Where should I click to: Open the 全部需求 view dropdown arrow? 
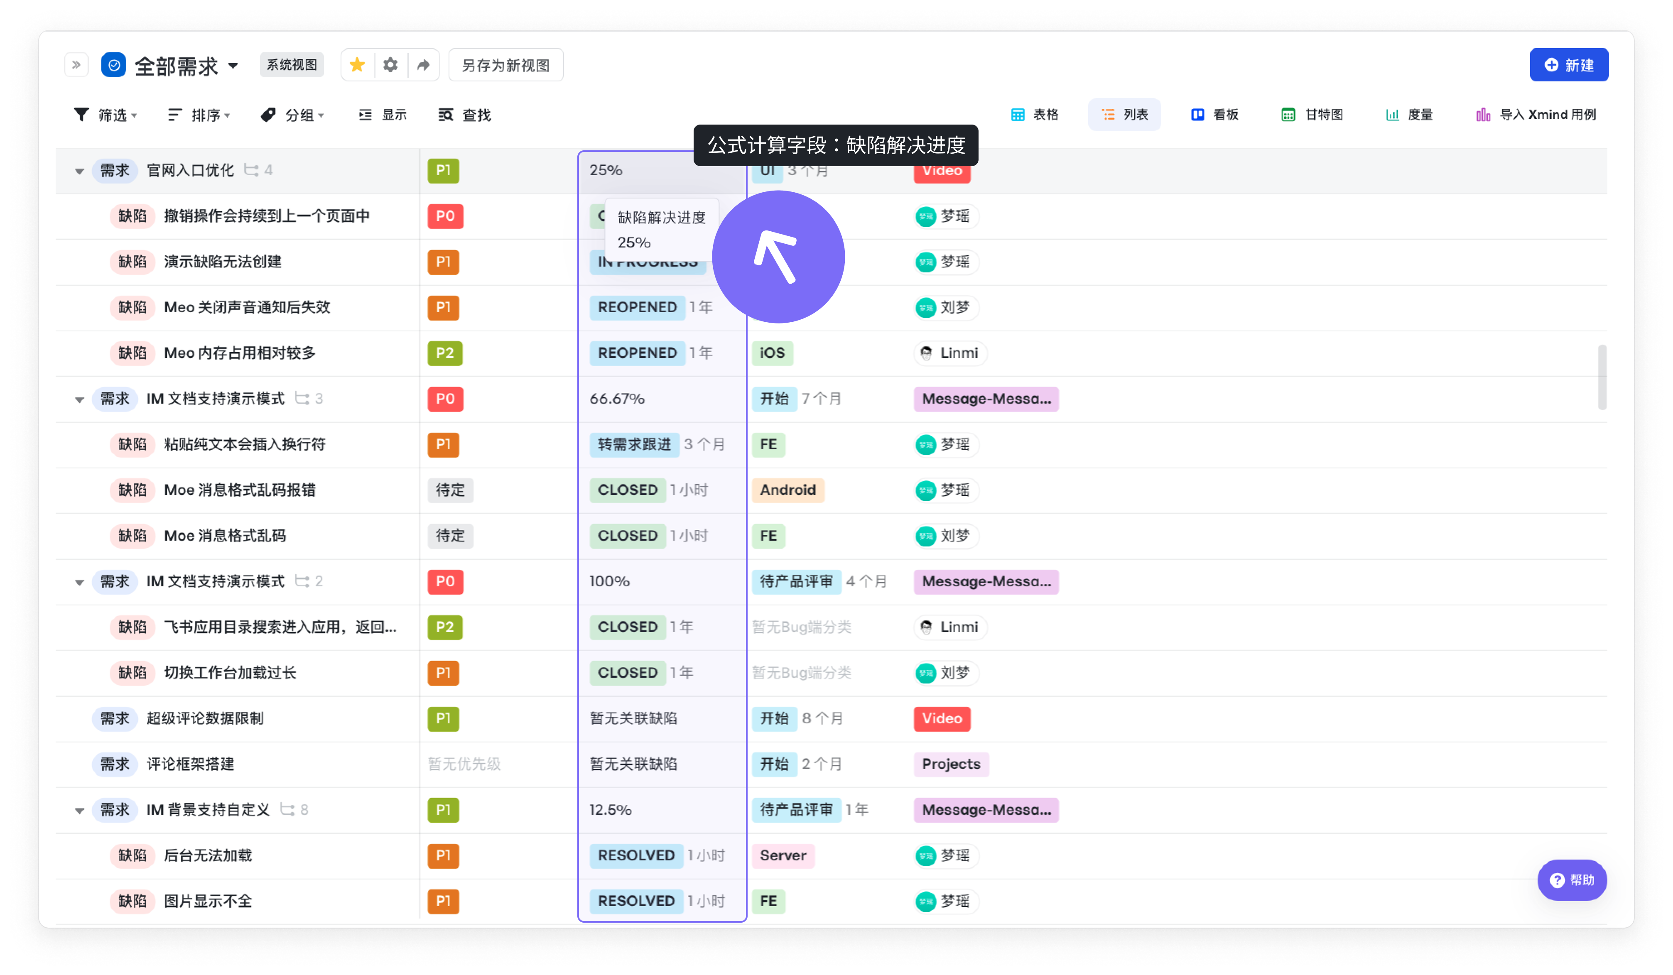coord(233,66)
